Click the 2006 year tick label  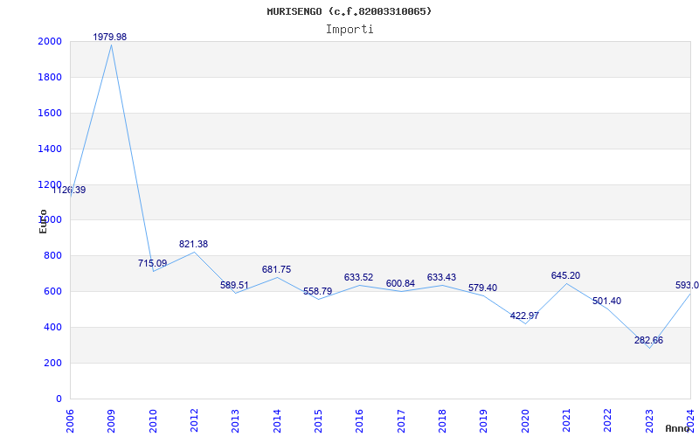coord(70,420)
